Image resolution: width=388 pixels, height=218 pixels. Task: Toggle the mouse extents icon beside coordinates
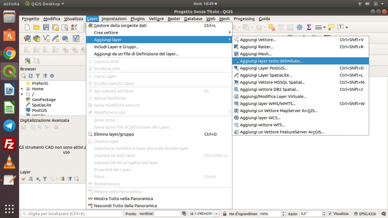(184, 213)
